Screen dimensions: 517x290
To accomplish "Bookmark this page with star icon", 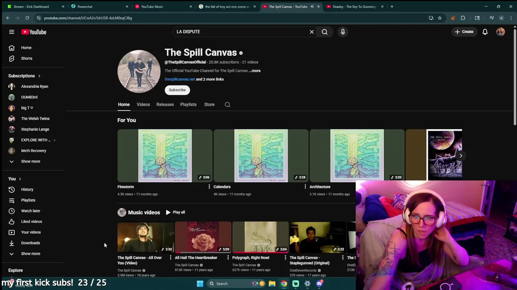I will coord(439,18).
